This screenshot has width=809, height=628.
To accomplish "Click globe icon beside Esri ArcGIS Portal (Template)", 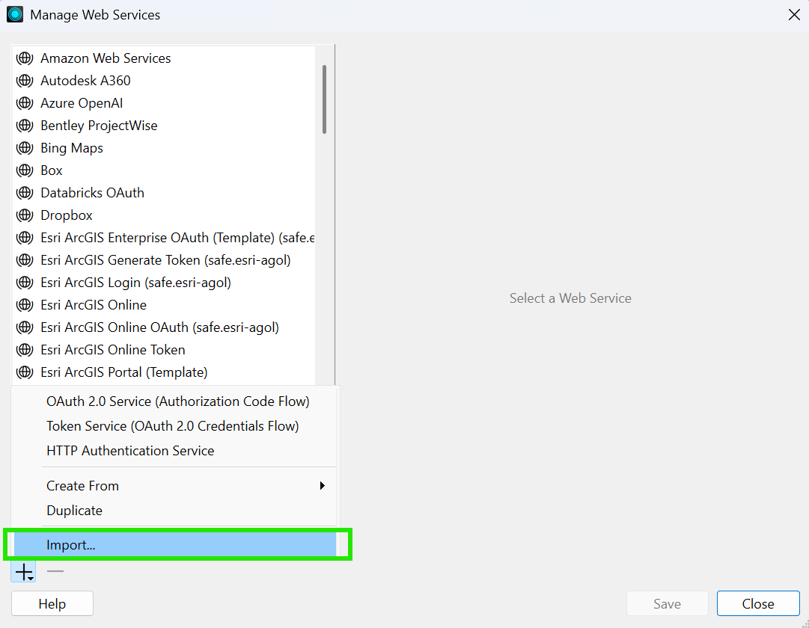I will click(x=24, y=372).
